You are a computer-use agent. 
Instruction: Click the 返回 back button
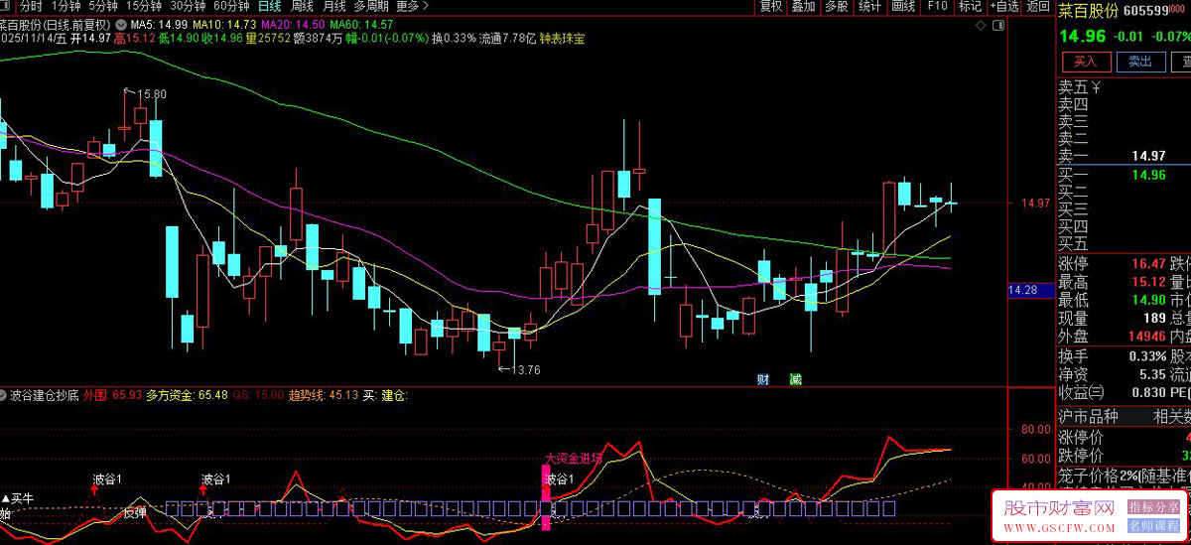[1037, 6]
